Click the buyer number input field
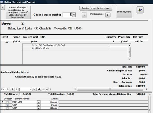Image resolution: width=153 pixels, height=113 pixels. click(x=67, y=15)
